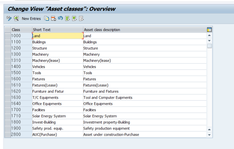Click description 'Safety production equipment'
Screen dimensions: 234x149
coord(145,128)
